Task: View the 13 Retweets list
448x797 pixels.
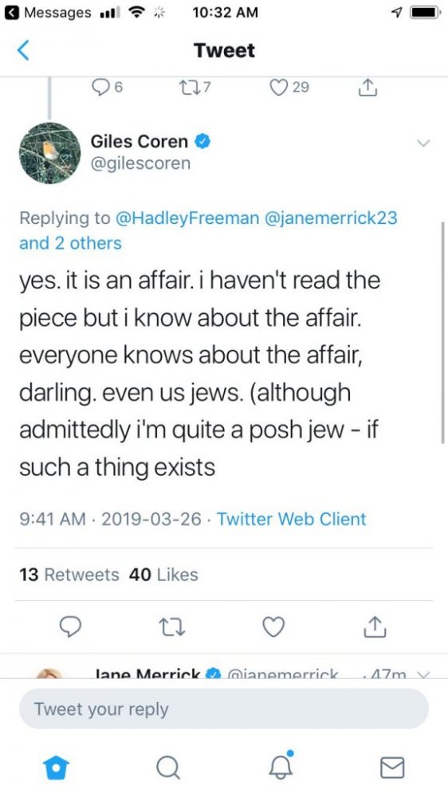Action: click(69, 575)
